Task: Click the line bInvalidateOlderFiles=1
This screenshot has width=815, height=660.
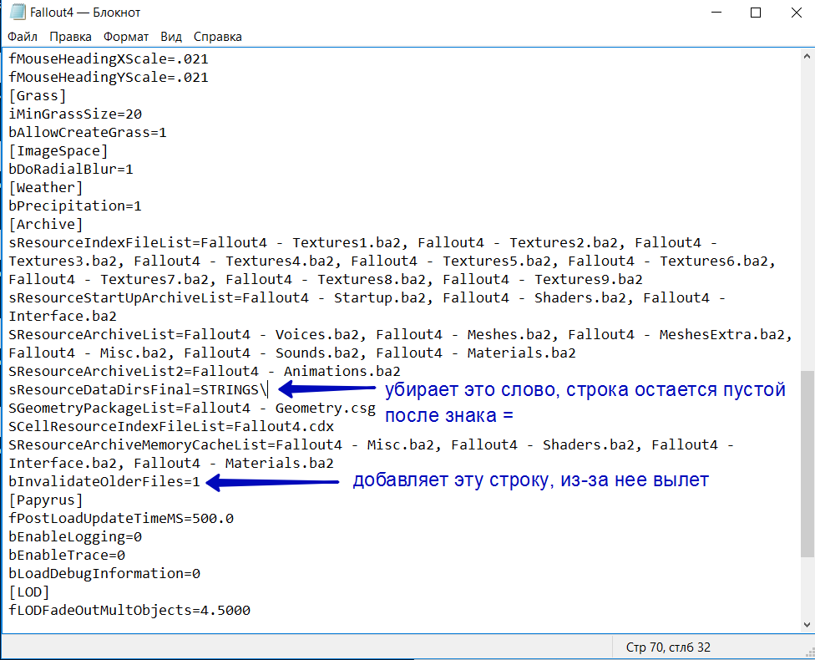Action: [x=104, y=482]
